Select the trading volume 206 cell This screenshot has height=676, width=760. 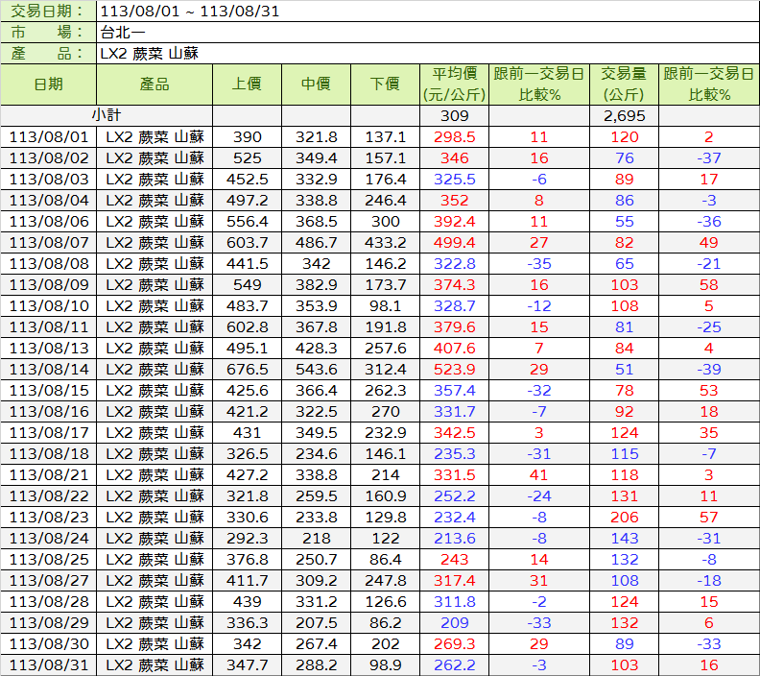(x=624, y=518)
